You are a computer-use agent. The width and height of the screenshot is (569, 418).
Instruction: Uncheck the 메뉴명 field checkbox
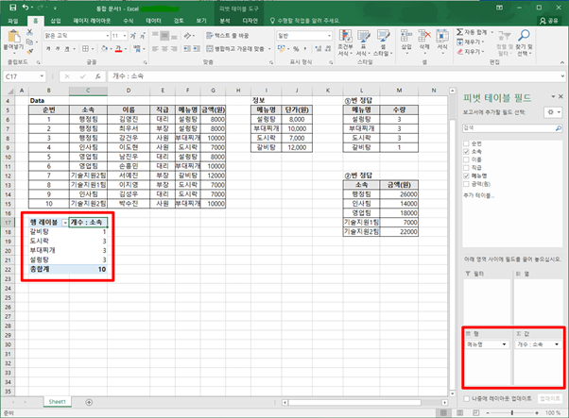click(466, 176)
